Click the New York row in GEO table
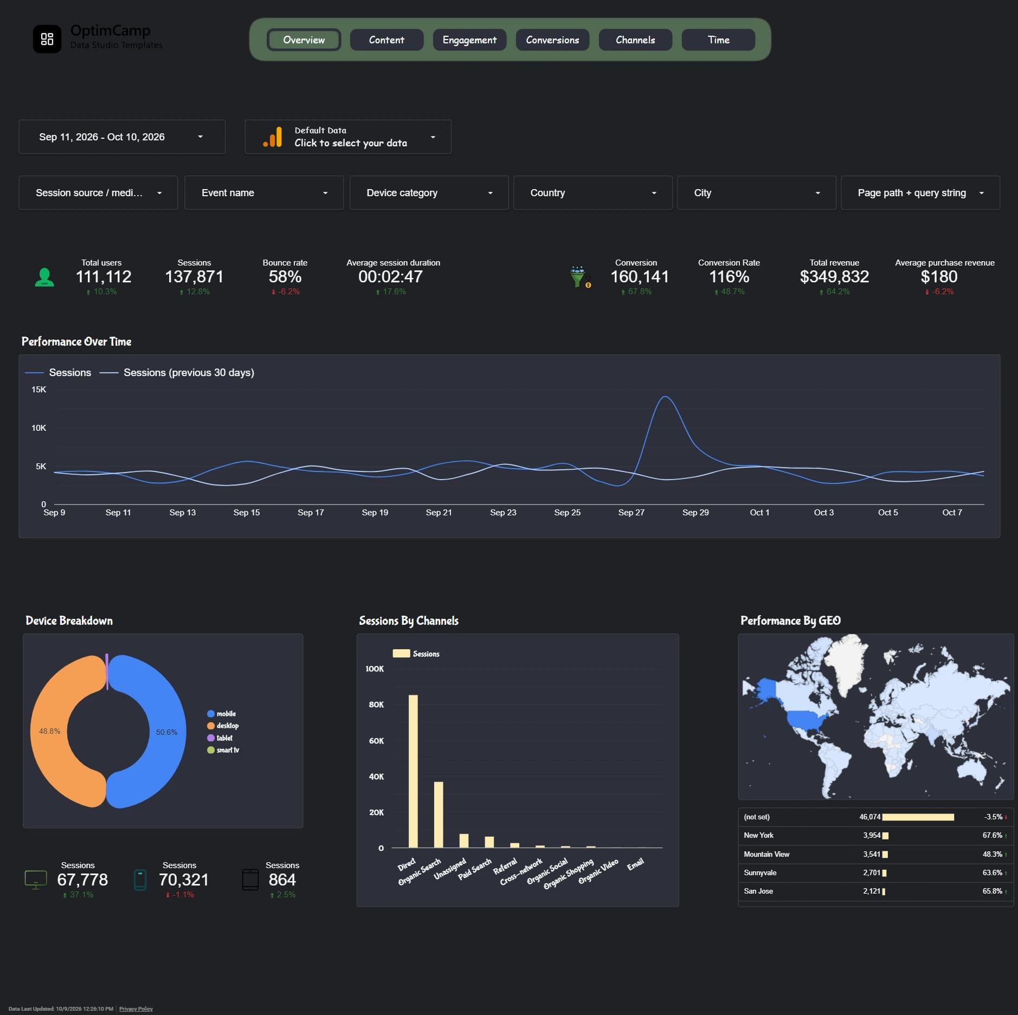 875,835
